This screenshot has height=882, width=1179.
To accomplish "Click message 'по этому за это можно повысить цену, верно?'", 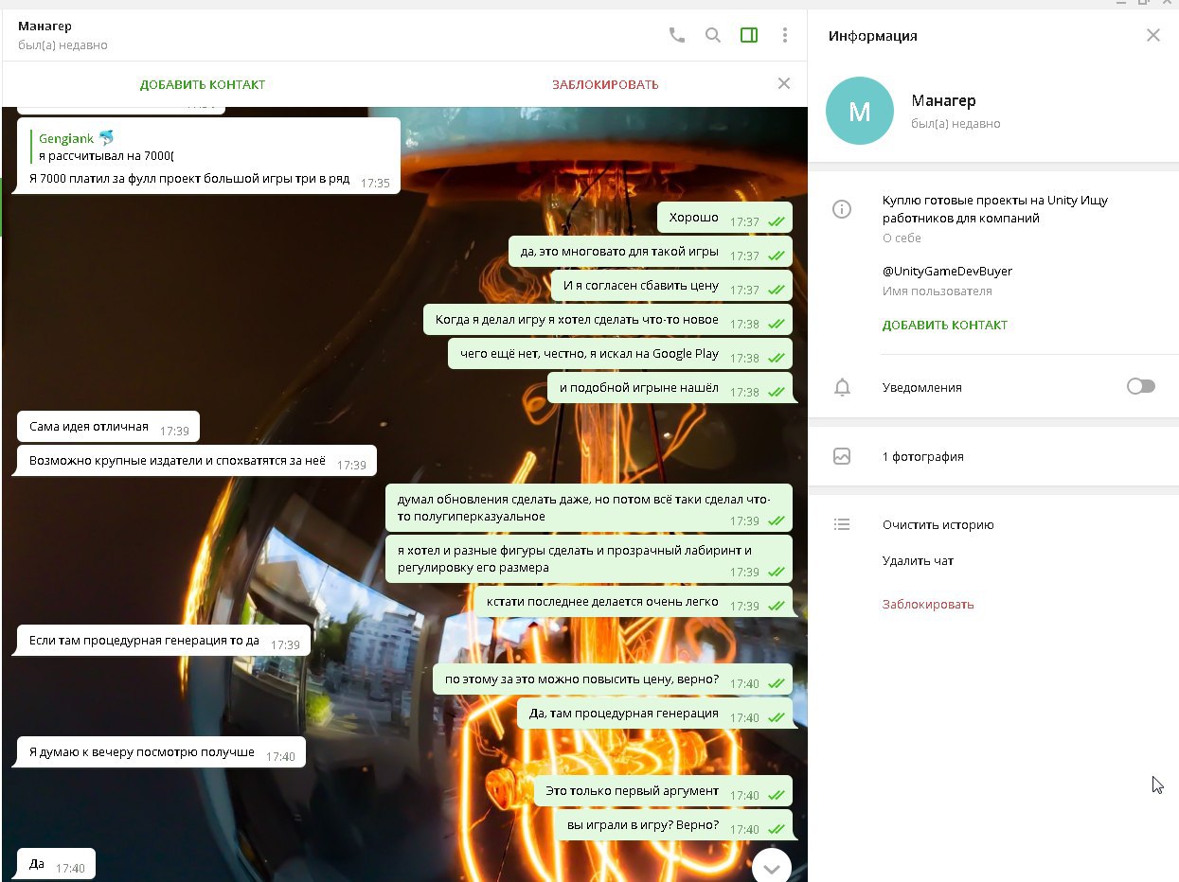I will tap(613, 679).
